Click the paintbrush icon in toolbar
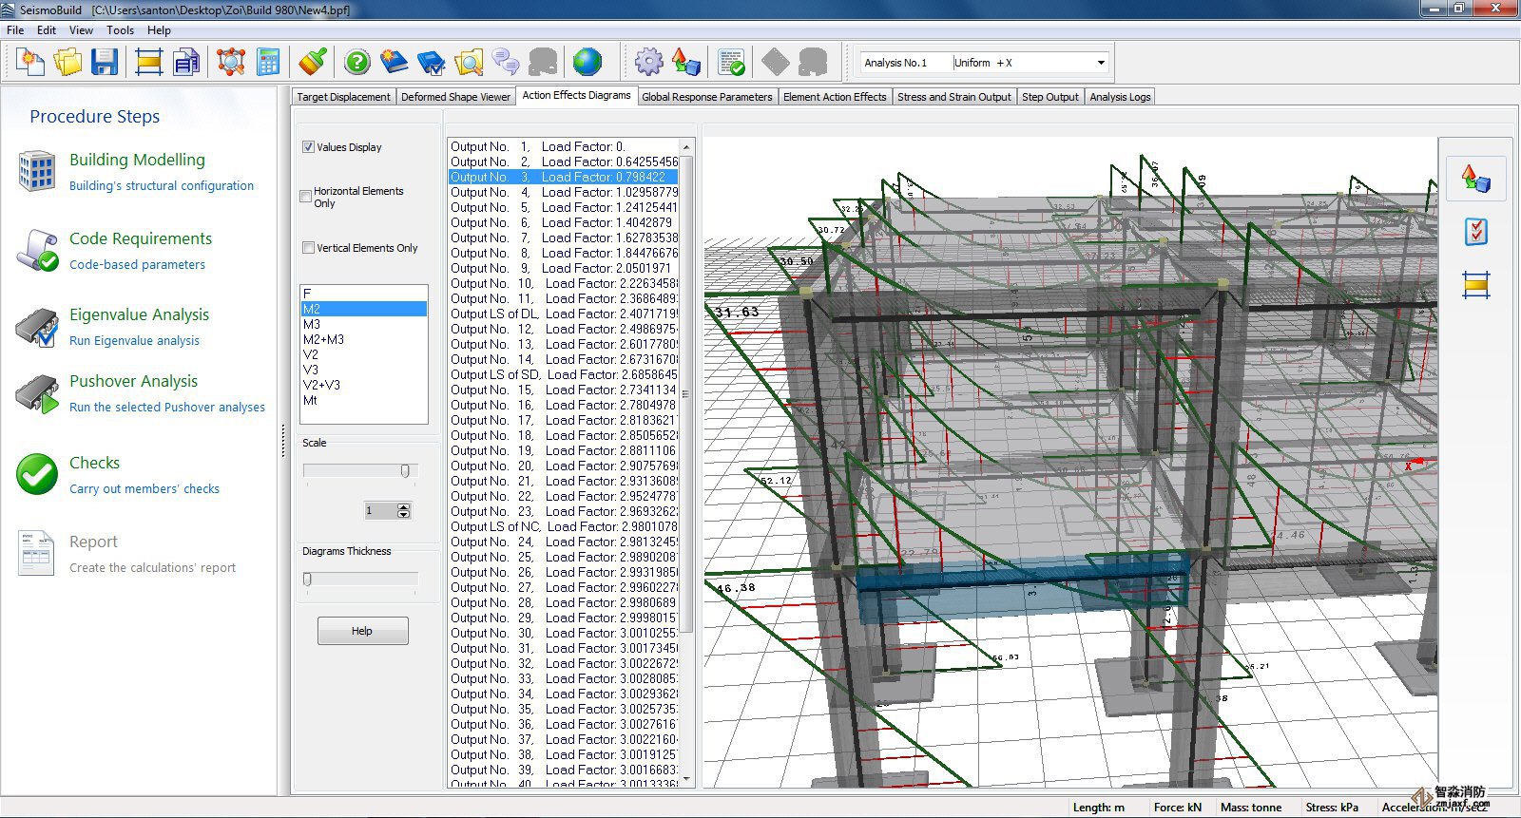 [313, 63]
